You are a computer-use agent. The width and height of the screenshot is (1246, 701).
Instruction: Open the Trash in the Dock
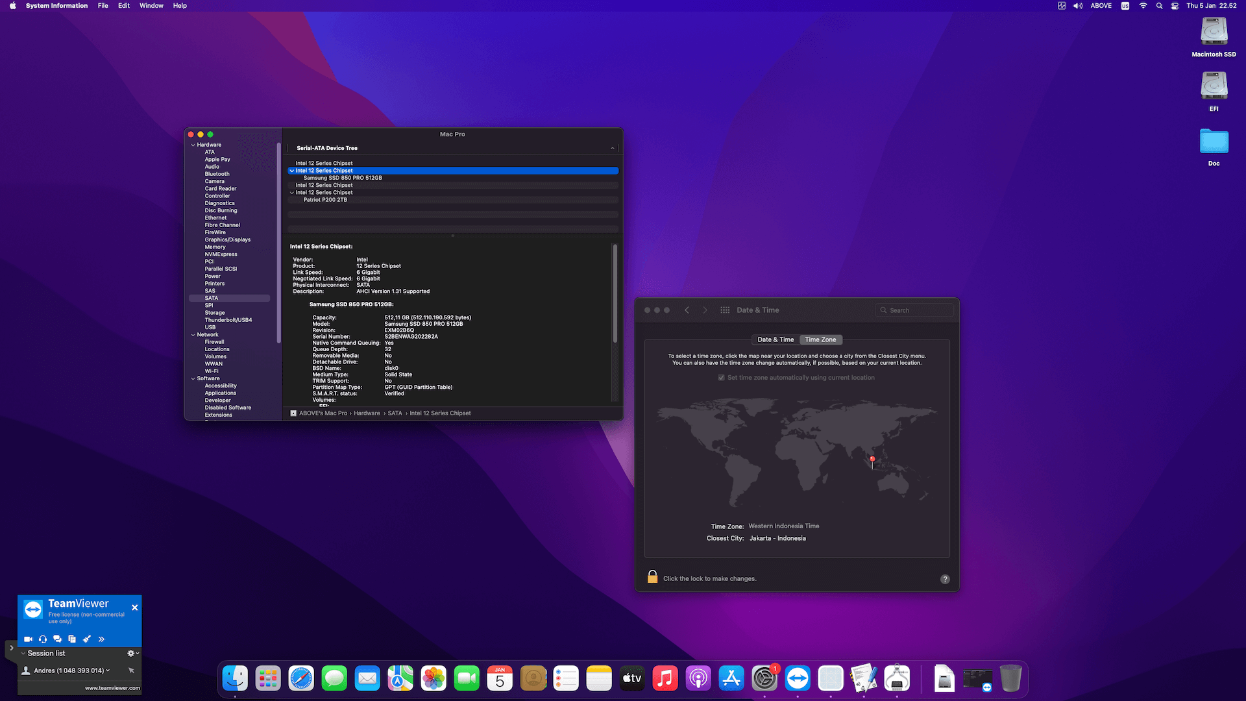tap(1010, 679)
